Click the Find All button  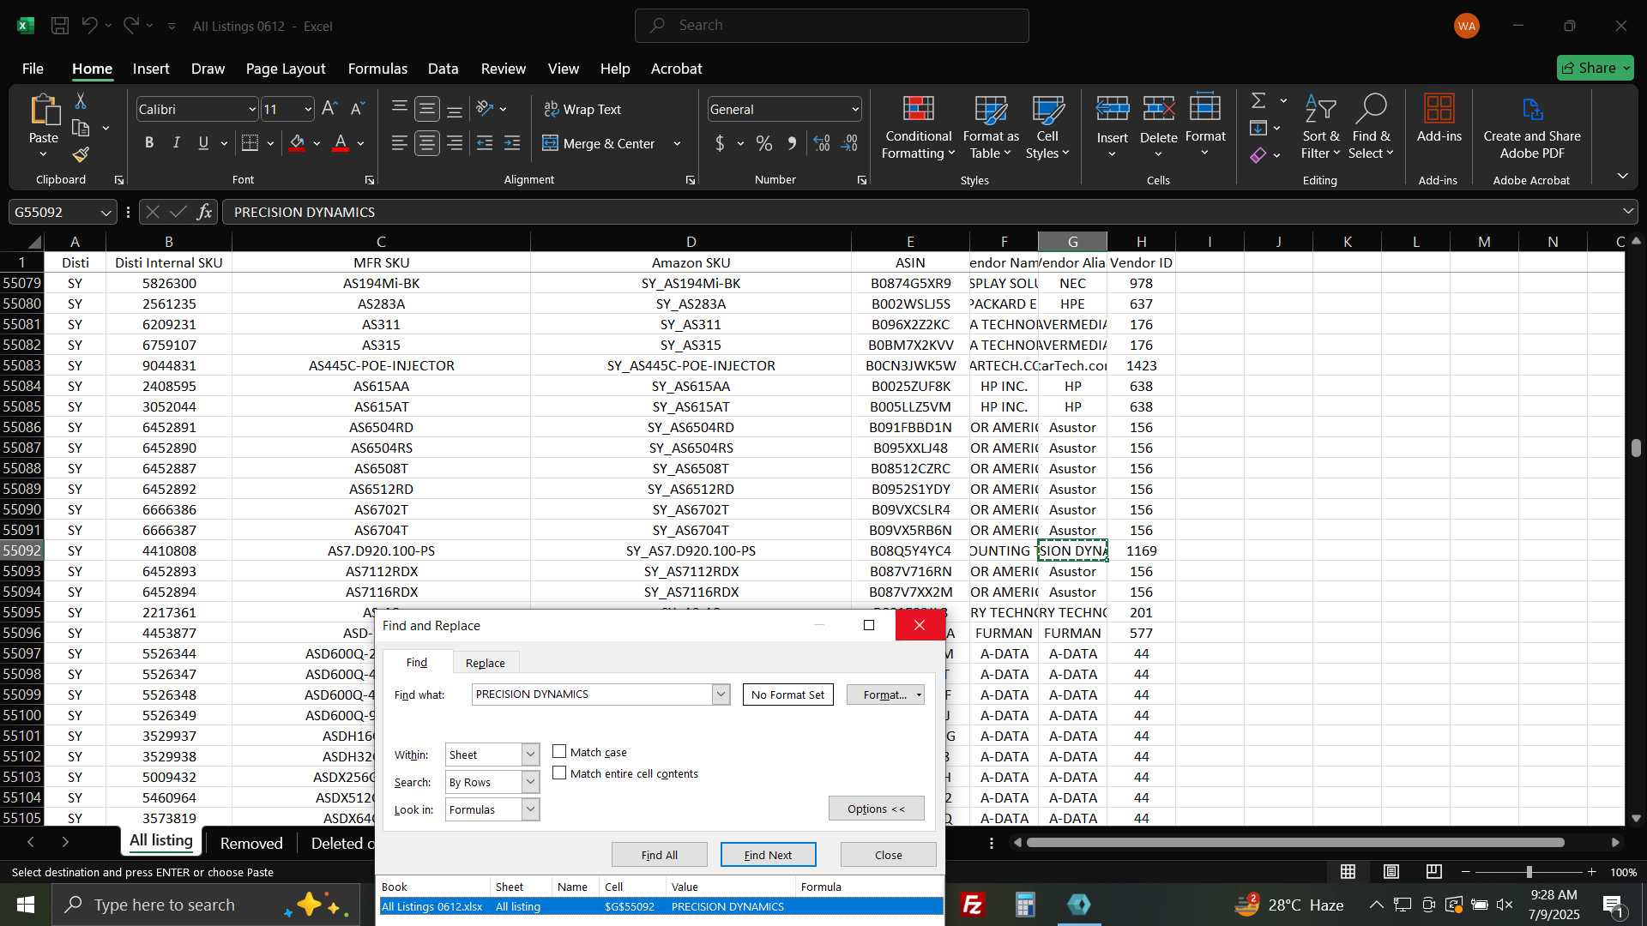tap(659, 855)
